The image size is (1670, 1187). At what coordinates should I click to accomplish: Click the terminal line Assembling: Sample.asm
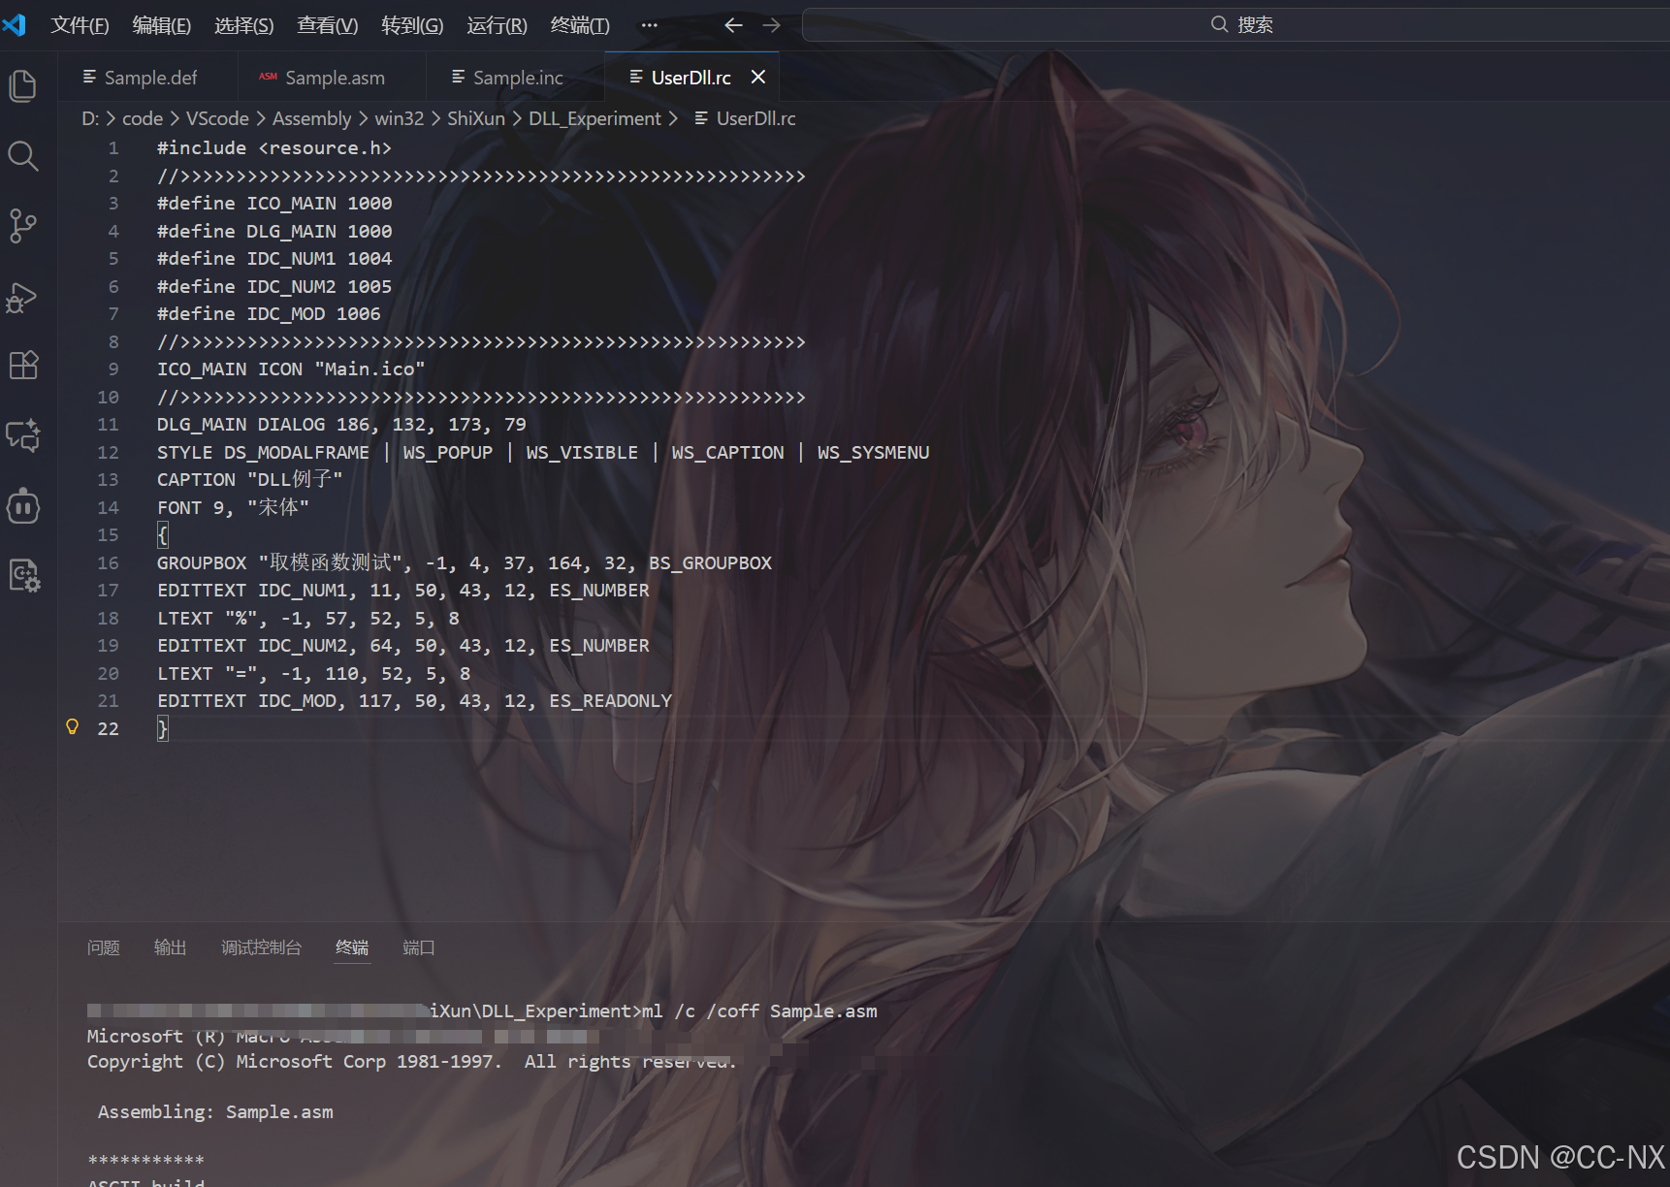pos(215,1112)
